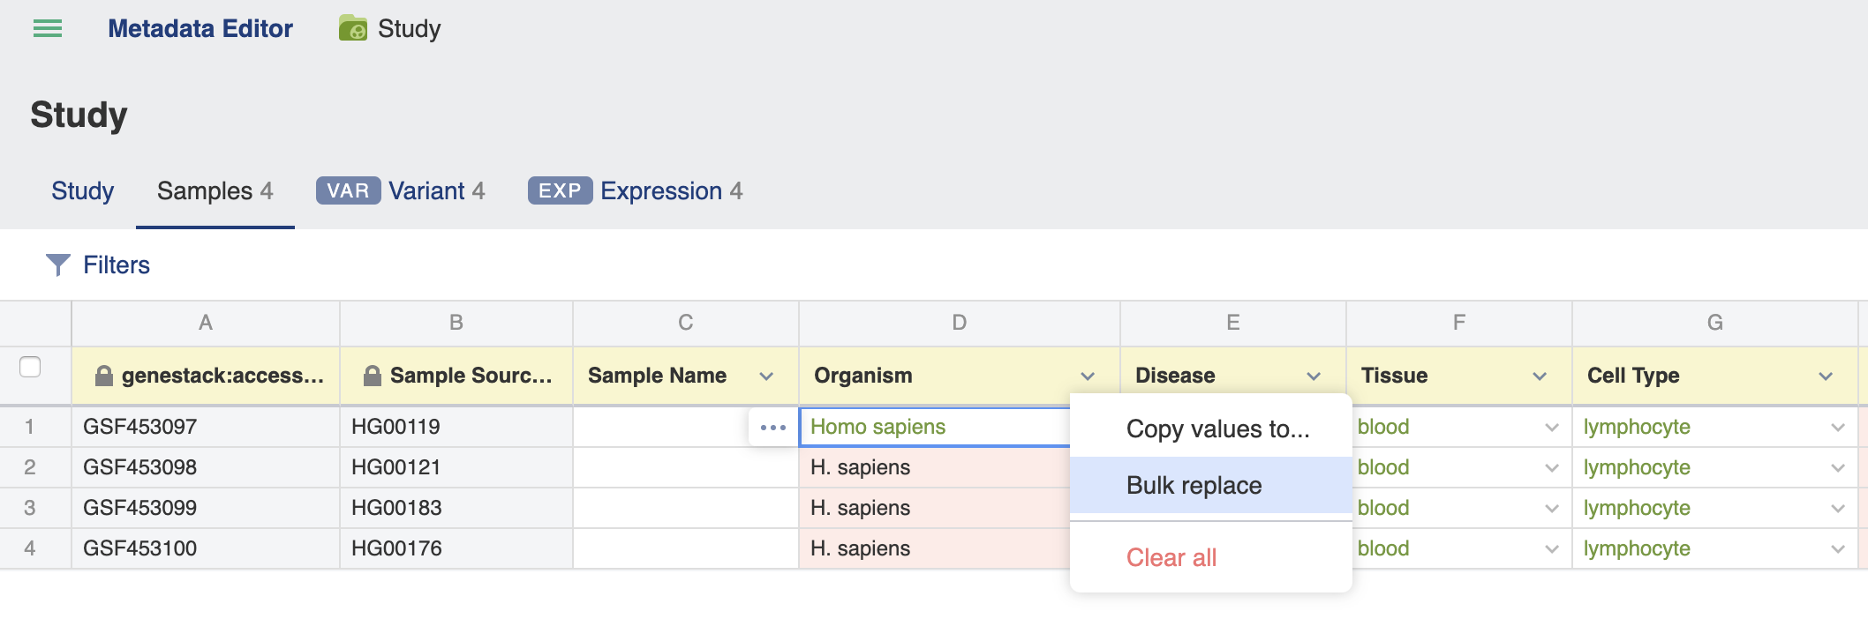Click the Filters funnel icon
This screenshot has width=1868, height=626.
58,265
